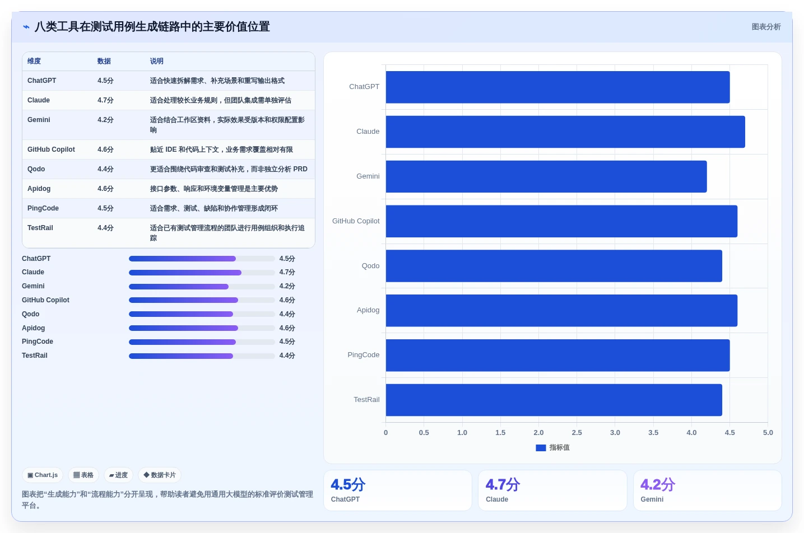Image resolution: width=804 pixels, height=533 pixels.
Task: Click the page title 八类工具在测试用例生成链路
Action: [x=152, y=27]
